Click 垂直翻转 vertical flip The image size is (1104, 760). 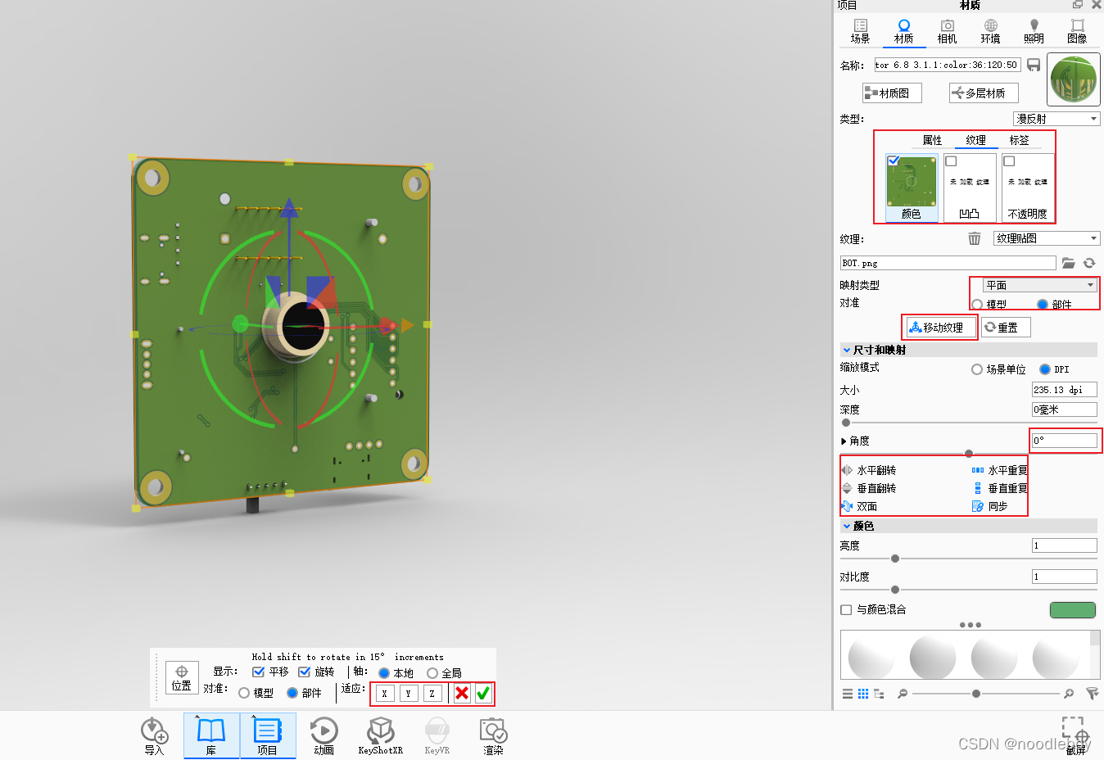point(869,488)
